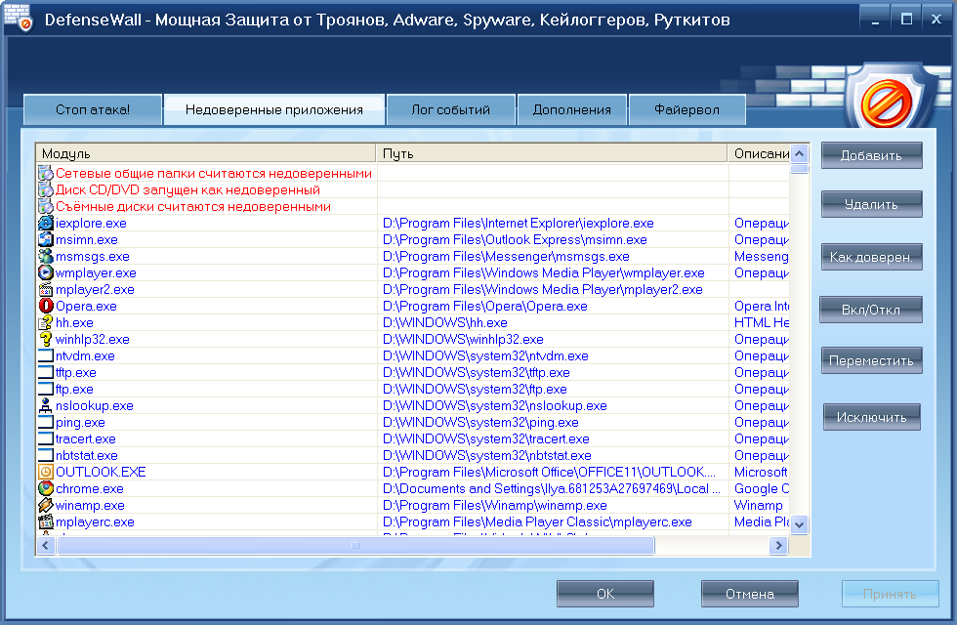Click the 'OUTLOOK.EXE' module name
The height and width of the screenshot is (625, 957).
pyautogui.click(x=101, y=472)
